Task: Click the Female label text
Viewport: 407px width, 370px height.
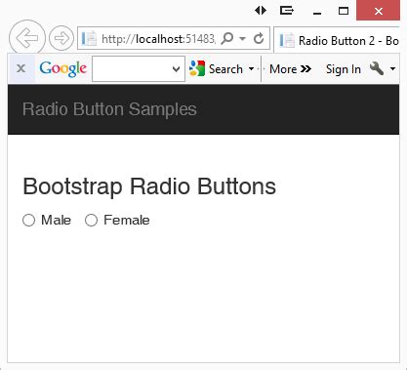Action: [127, 220]
